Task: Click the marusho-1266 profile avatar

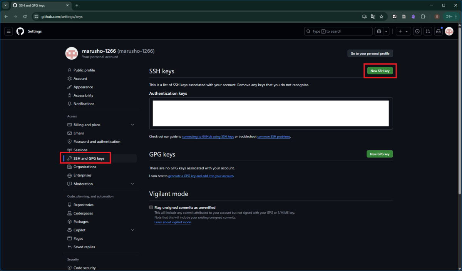Action: [x=72, y=54]
